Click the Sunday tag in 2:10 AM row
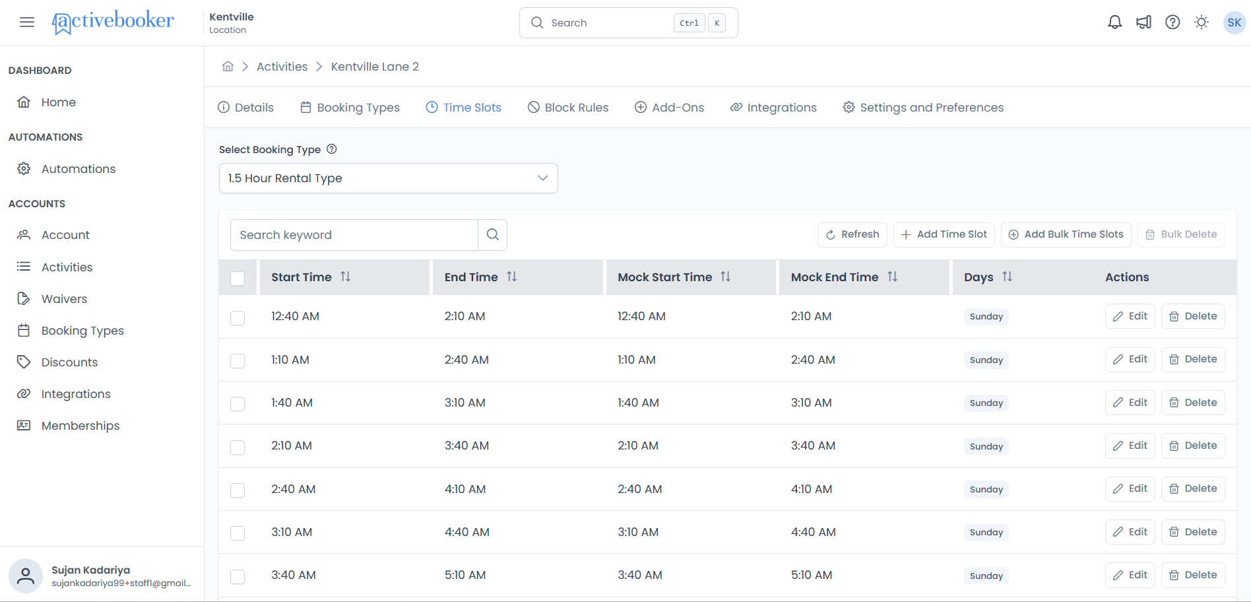The image size is (1251, 602). coord(986,446)
